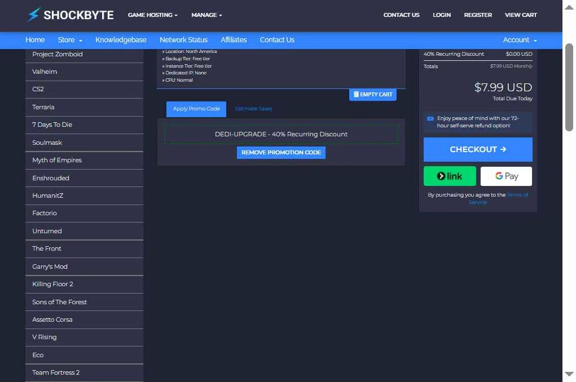Expand the Manage dropdown menu
Image resolution: width=576 pixels, height=382 pixels.
(x=206, y=15)
